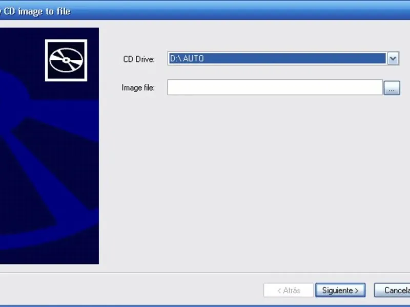
Task: Click the Cancelar button
Action: (392, 290)
